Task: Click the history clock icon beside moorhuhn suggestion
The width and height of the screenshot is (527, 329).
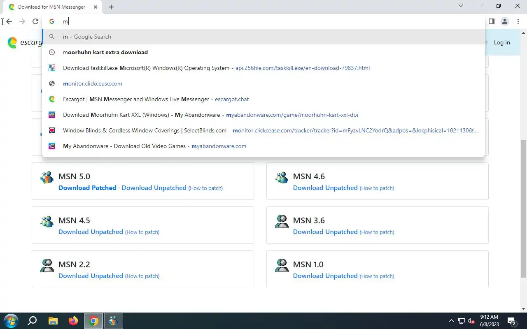Action: tap(52, 52)
